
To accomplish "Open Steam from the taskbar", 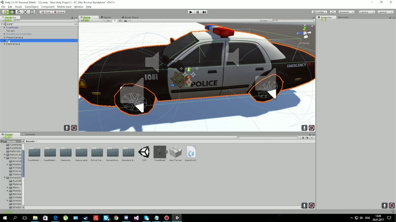I will click(86, 218).
